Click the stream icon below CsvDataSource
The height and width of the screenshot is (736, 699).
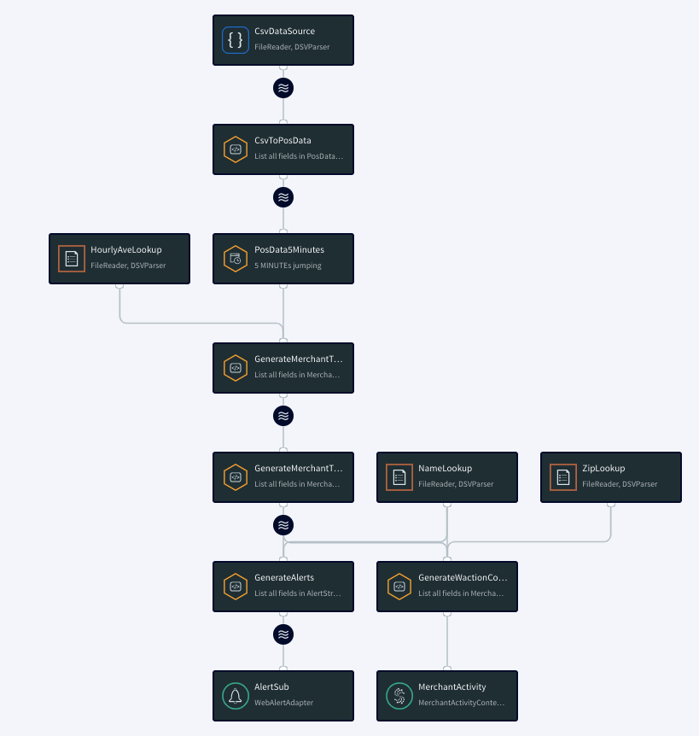click(x=283, y=88)
